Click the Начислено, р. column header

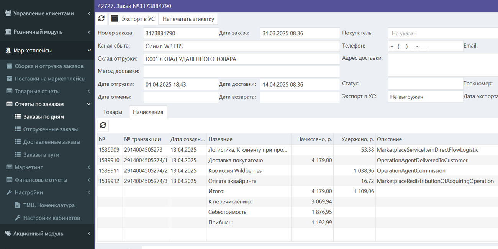[x=312, y=139]
